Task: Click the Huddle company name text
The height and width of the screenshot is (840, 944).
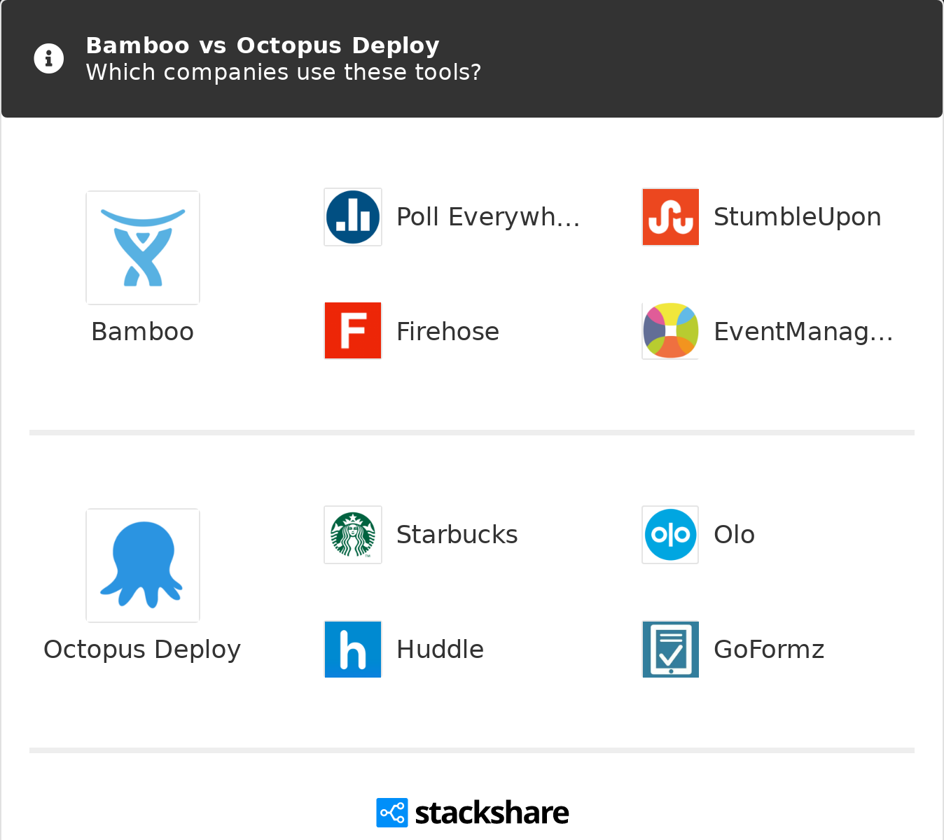Action: [x=440, y=649]
